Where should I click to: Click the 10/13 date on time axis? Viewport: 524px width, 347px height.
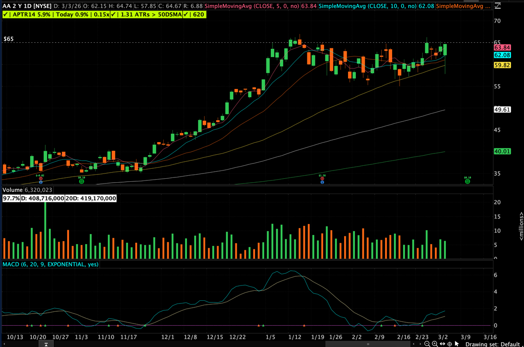click(15, 337)
